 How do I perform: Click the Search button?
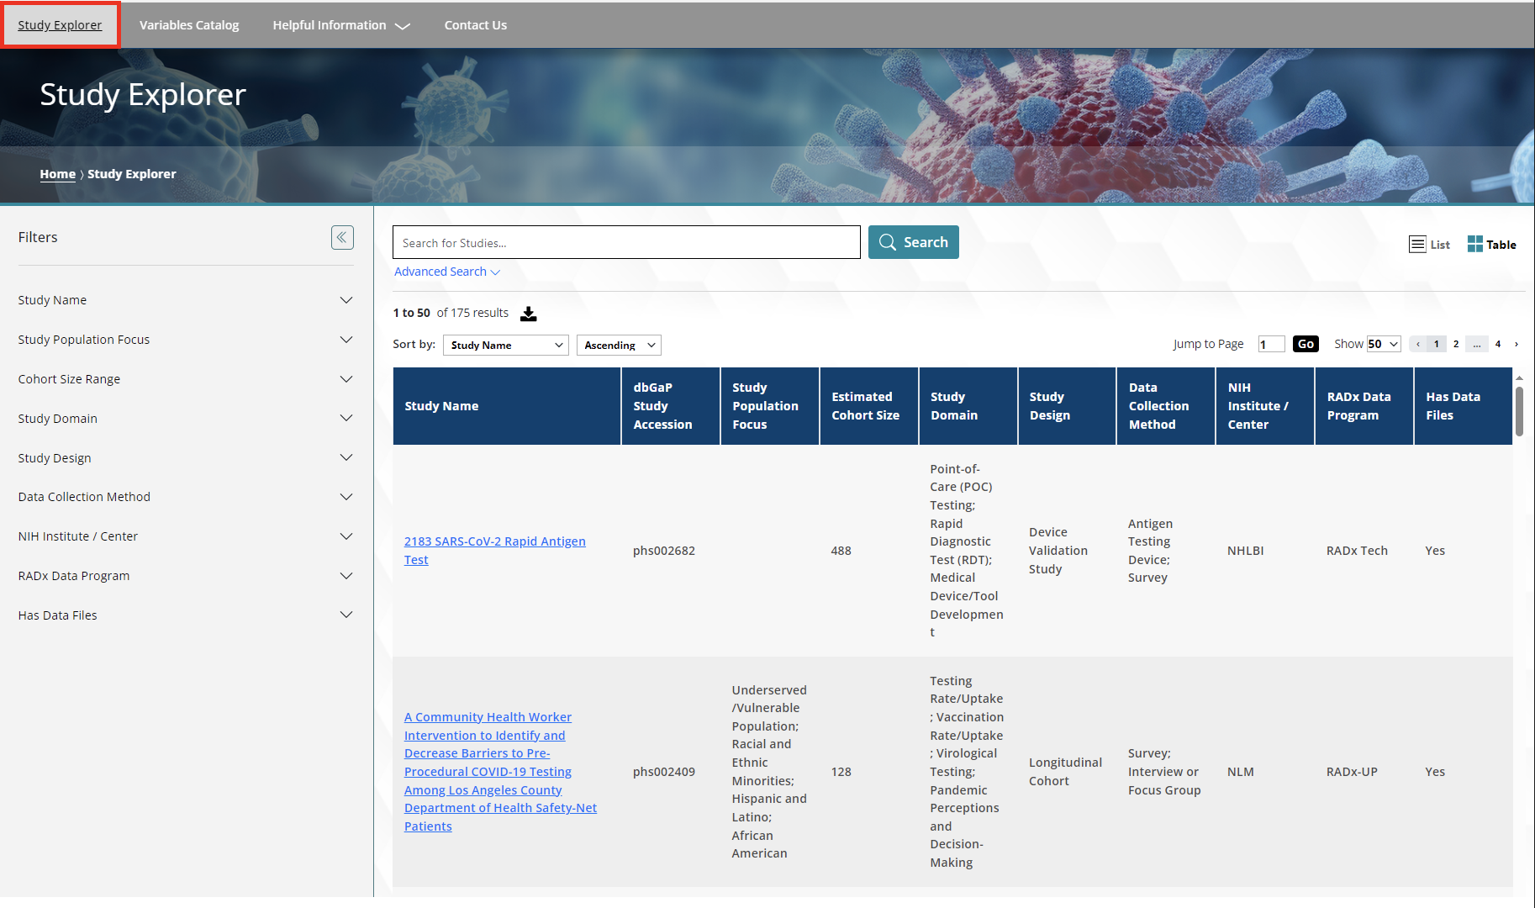913,242
